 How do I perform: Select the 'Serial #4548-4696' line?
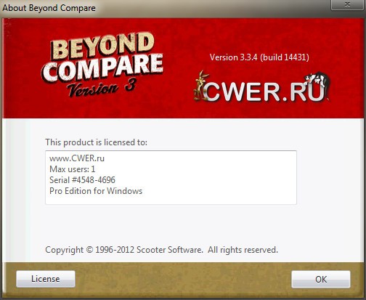coord(82,180)
